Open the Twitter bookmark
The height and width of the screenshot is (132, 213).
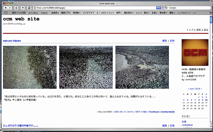pyautogui.click(x=44, y=13)
